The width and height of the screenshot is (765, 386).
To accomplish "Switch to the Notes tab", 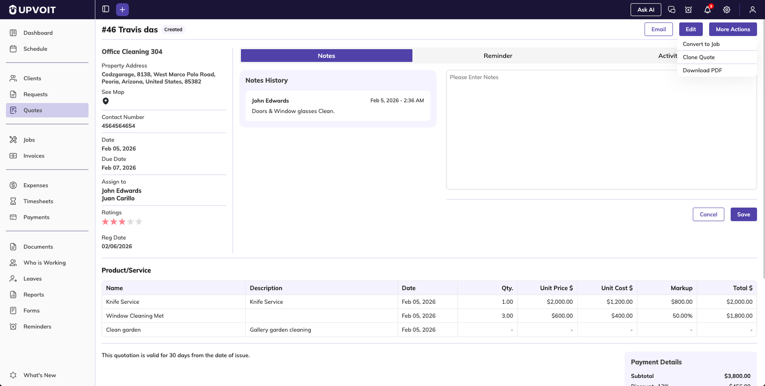I will [x=326, y=56].
